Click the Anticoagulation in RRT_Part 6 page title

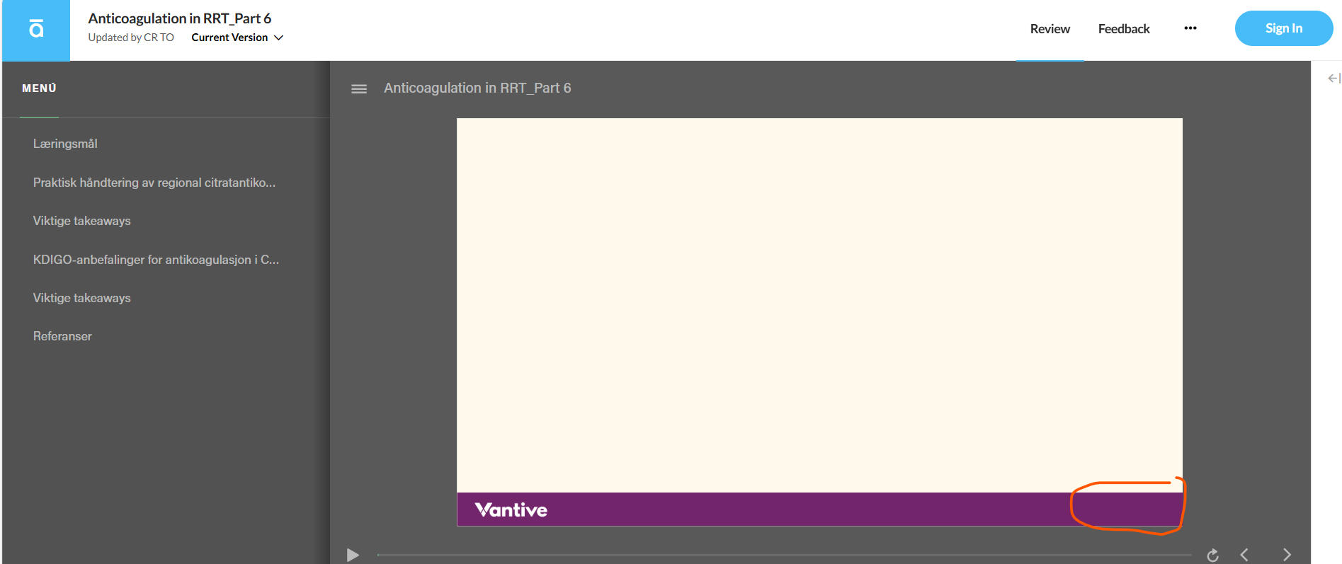180,18
